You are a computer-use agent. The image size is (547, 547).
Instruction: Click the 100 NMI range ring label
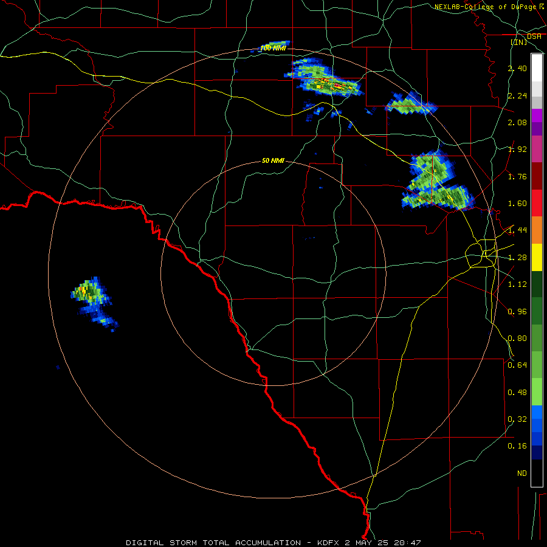(273, 48)
